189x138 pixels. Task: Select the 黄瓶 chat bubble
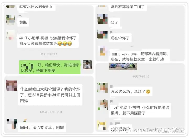click(23, 22)
